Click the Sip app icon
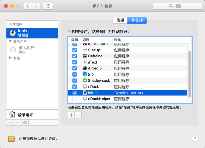The image size is (205, 148). coord(85,75)
